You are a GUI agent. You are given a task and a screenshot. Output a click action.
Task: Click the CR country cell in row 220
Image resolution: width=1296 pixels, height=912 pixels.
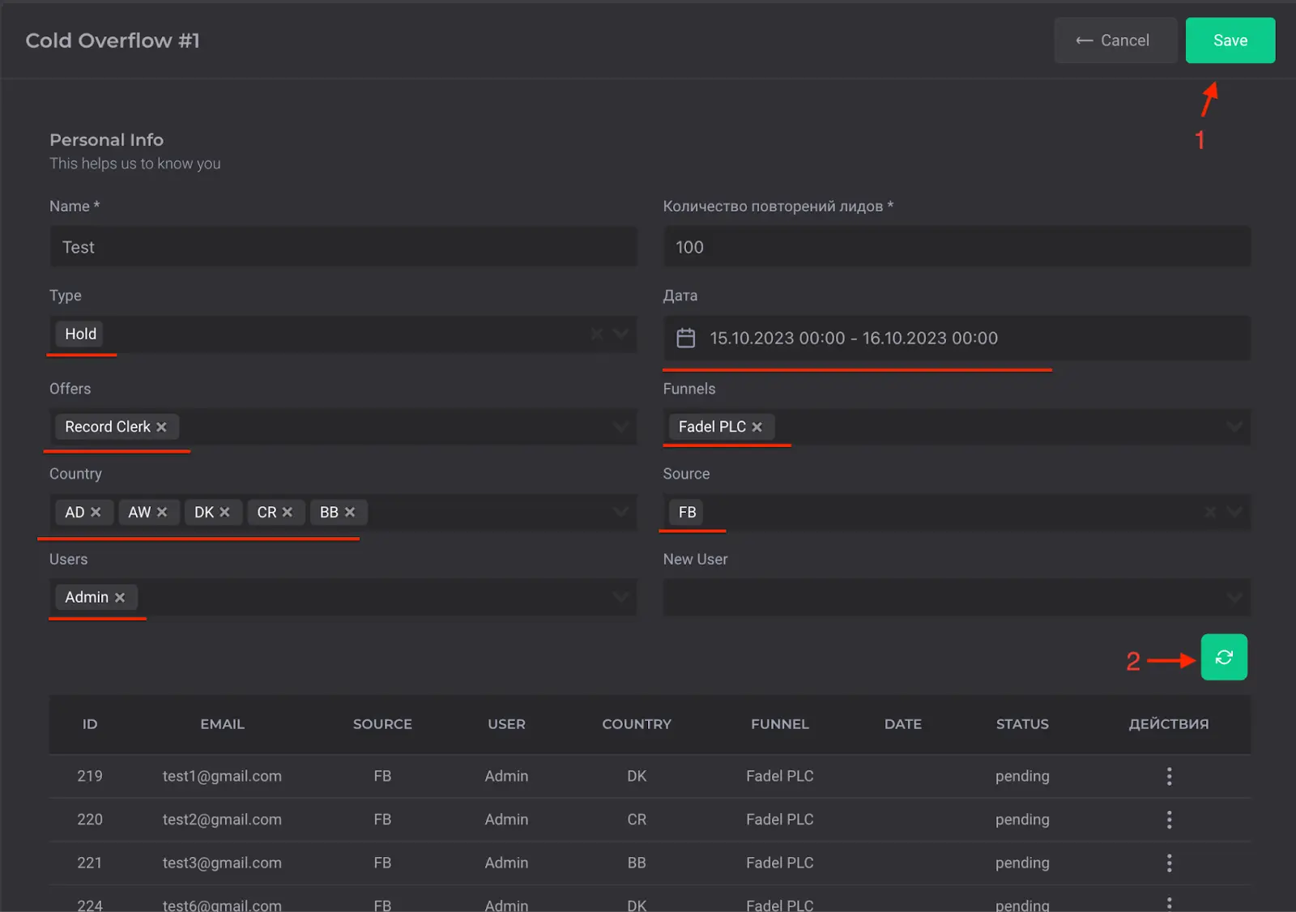pos(637,820)
